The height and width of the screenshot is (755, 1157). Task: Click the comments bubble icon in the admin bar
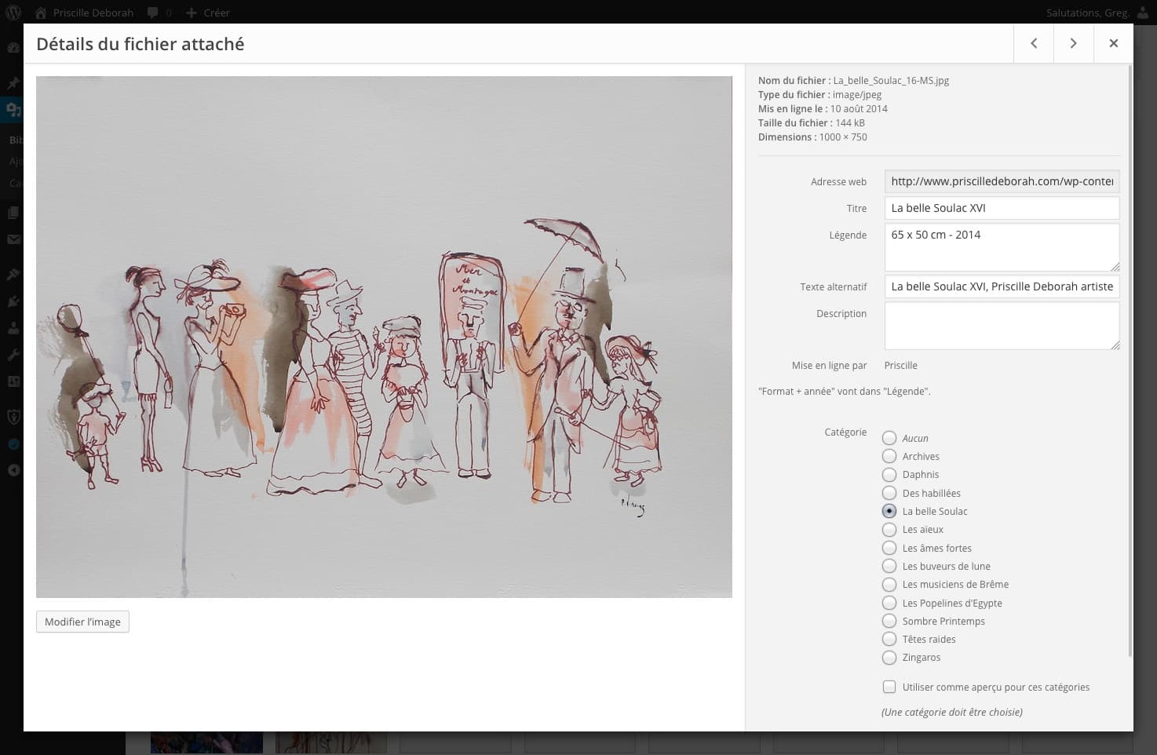tap(153, 13)
